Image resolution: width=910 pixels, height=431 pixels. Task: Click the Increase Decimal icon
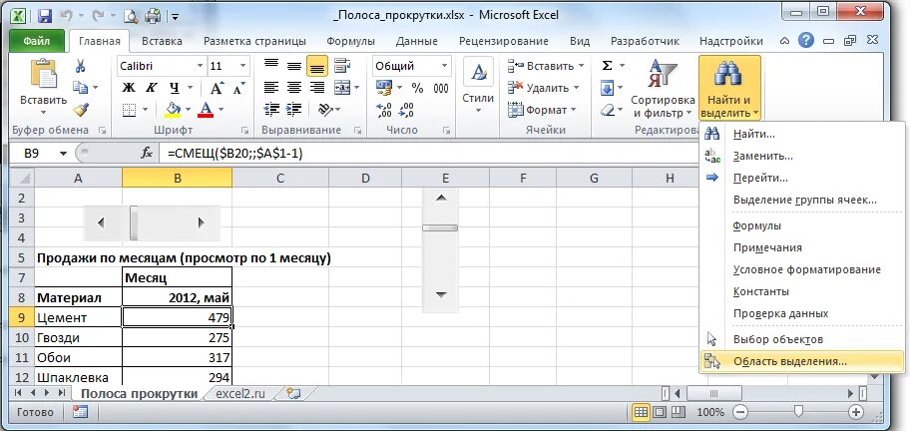coord(383,110)
